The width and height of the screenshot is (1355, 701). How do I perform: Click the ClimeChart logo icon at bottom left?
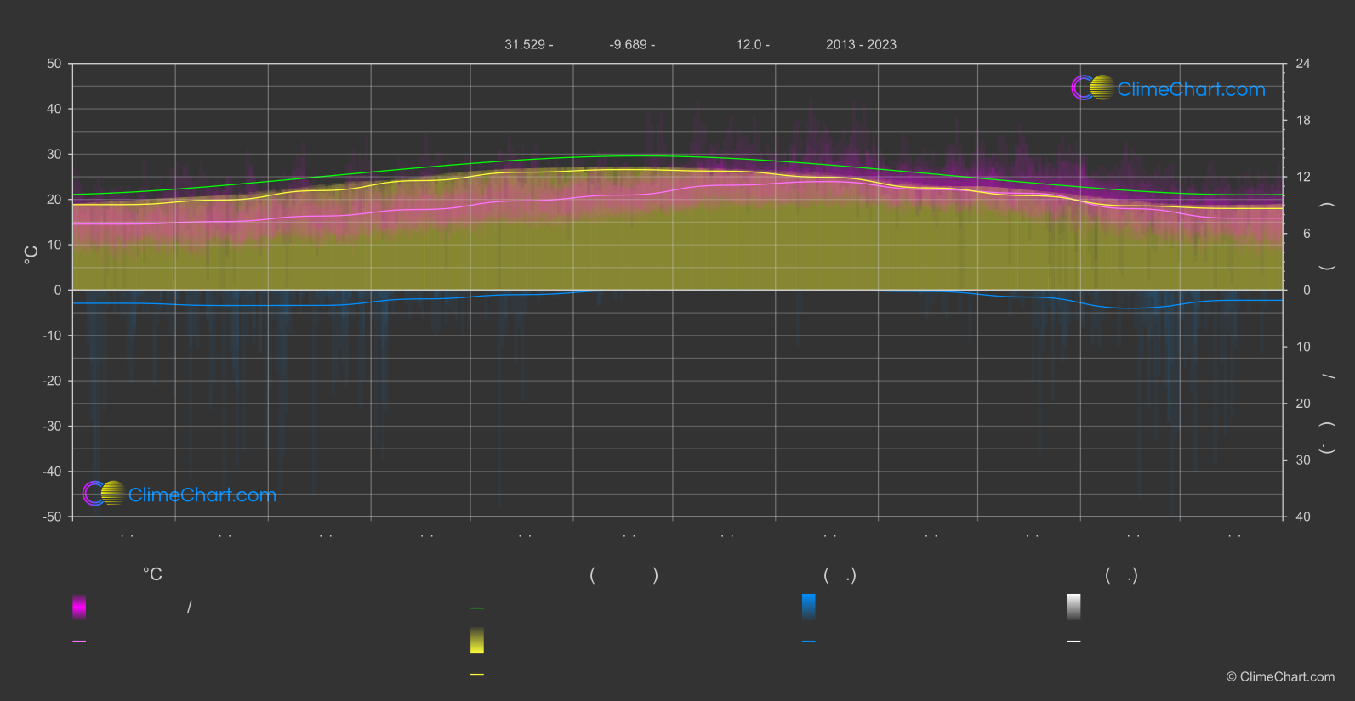tap(104, 494)
